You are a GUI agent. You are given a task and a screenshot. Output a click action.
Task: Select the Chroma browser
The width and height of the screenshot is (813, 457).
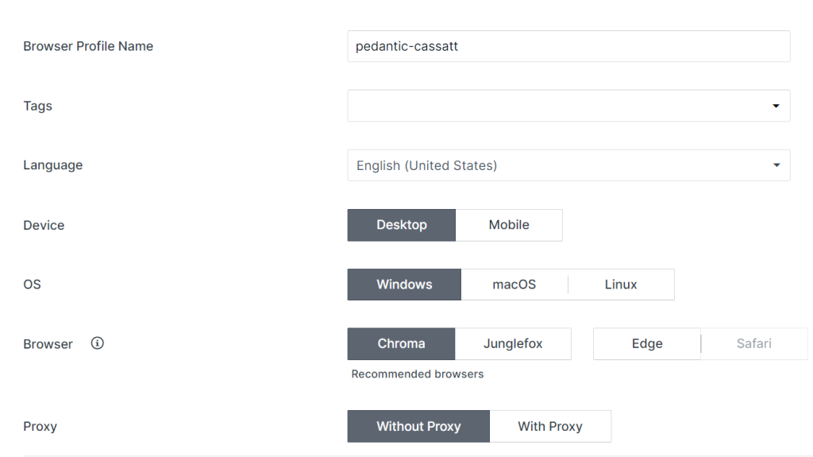401,343
